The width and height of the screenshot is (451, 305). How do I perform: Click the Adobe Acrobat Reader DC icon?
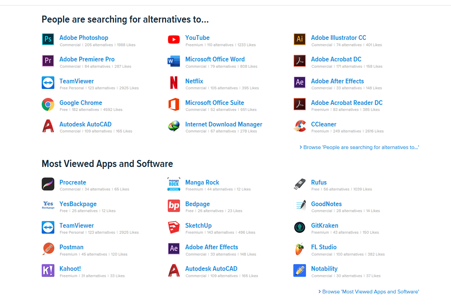pos(300,104)
